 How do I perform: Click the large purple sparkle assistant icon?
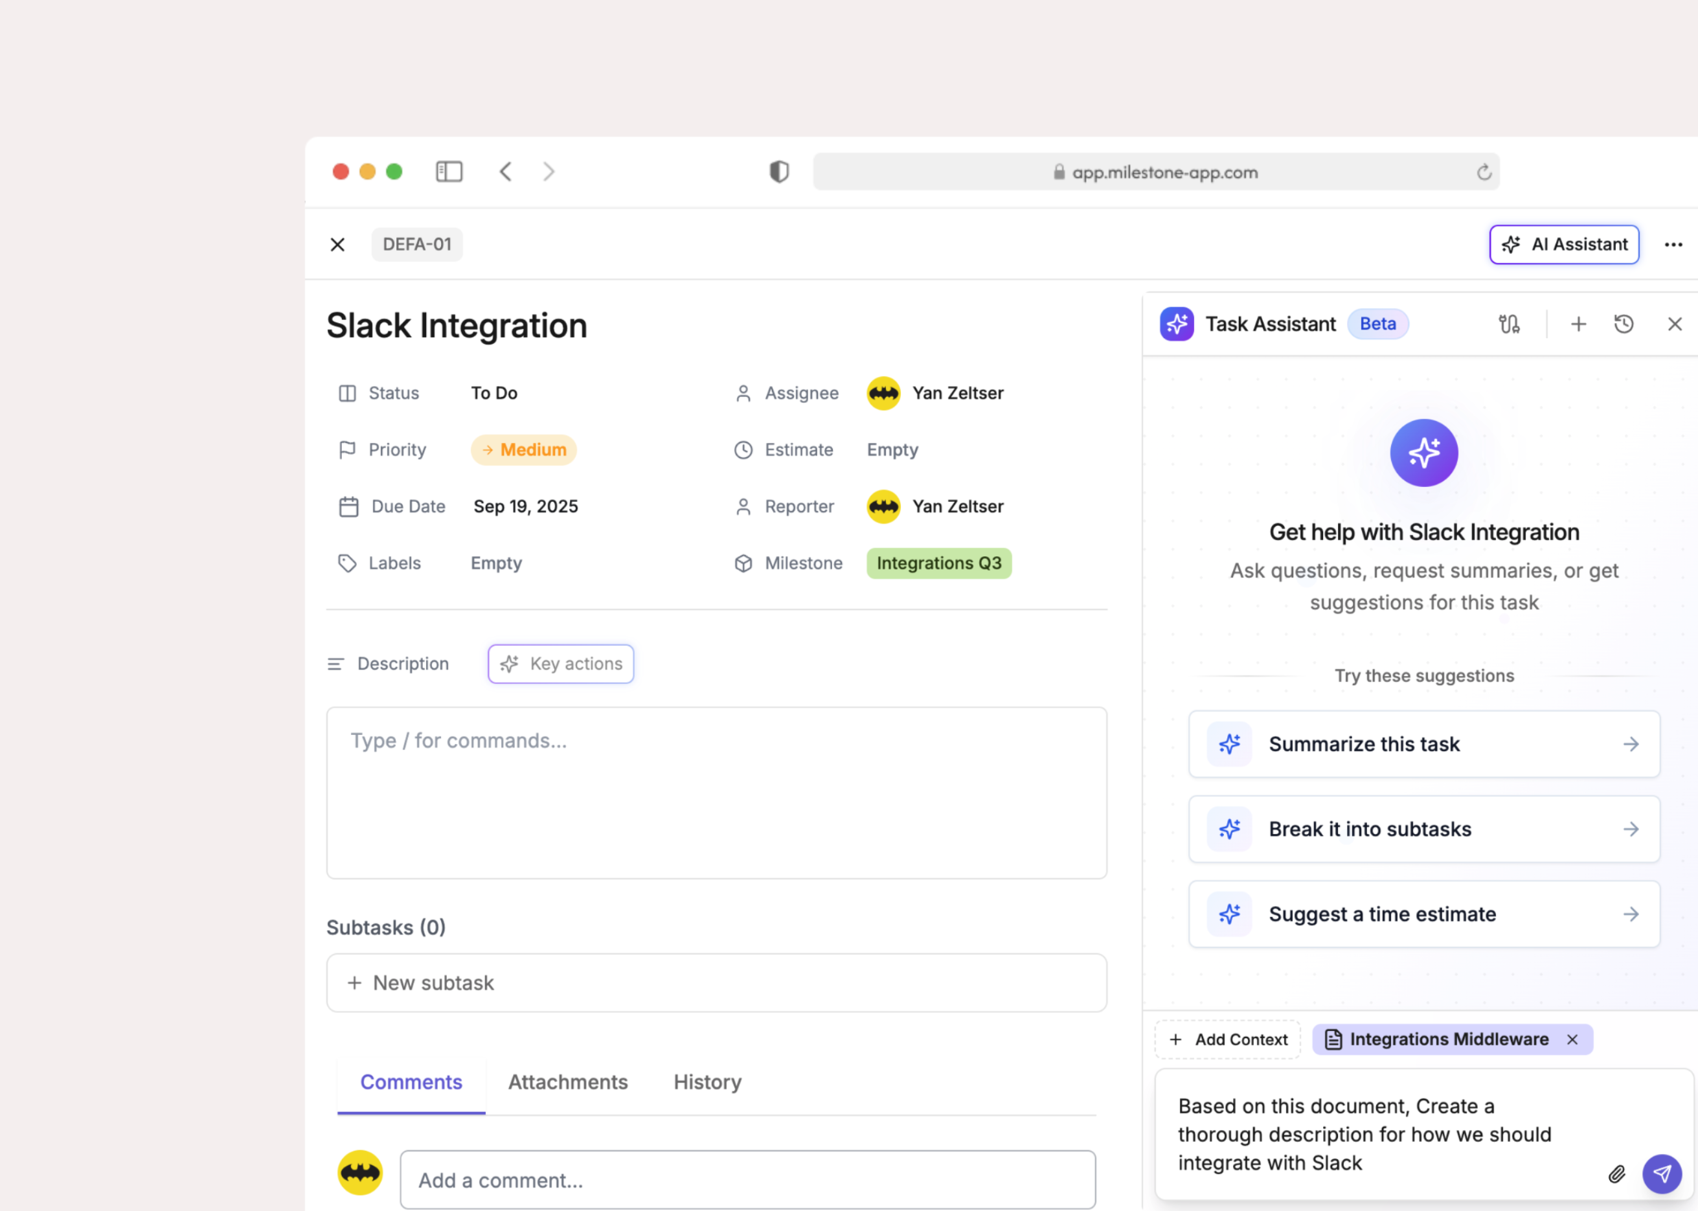1423,453
